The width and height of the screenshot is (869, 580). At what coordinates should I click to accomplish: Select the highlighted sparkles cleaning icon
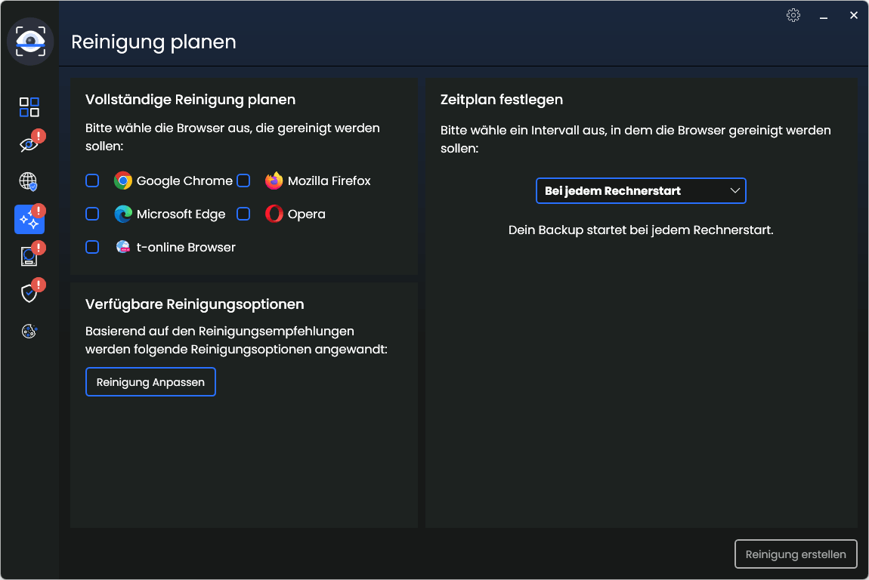click(29, 219)
